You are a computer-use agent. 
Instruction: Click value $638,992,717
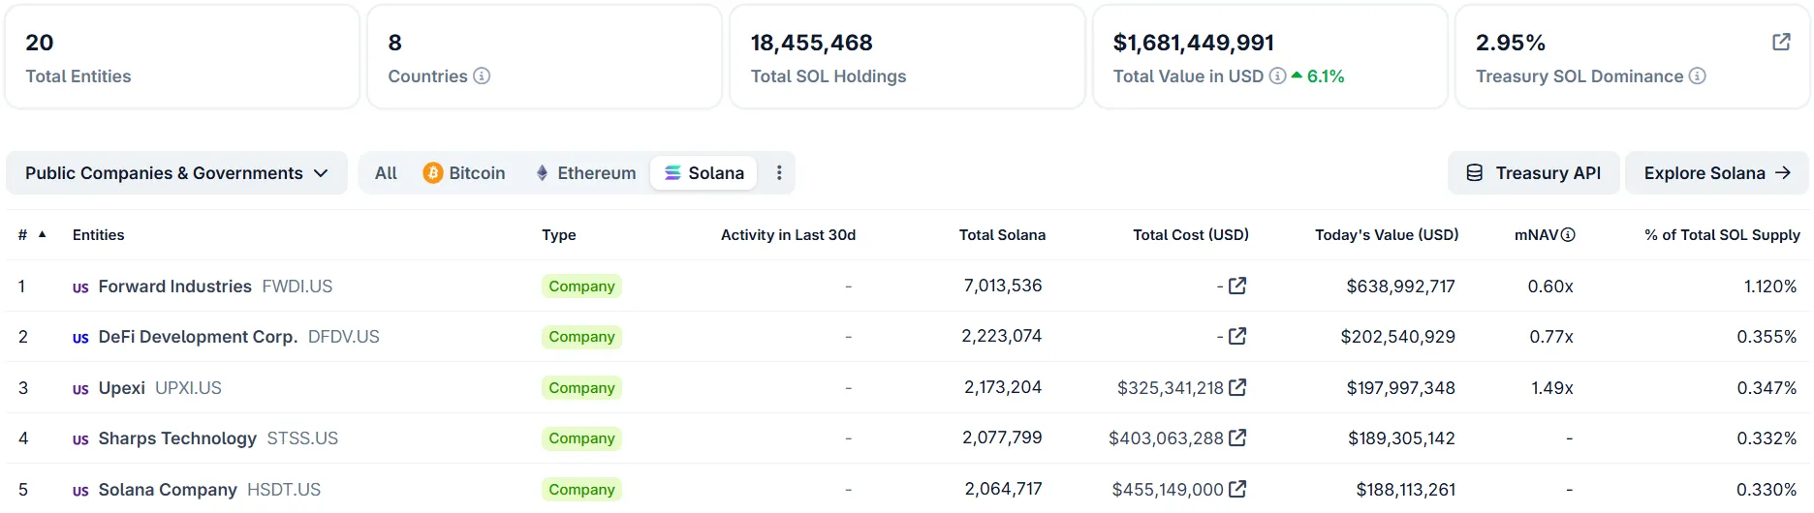(1400, 287)
